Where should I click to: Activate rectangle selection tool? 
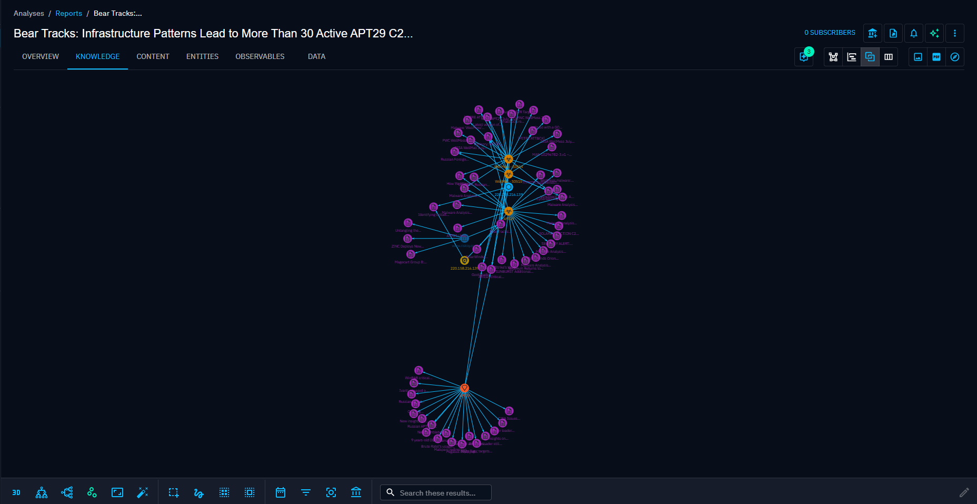(x=174, y=492)
